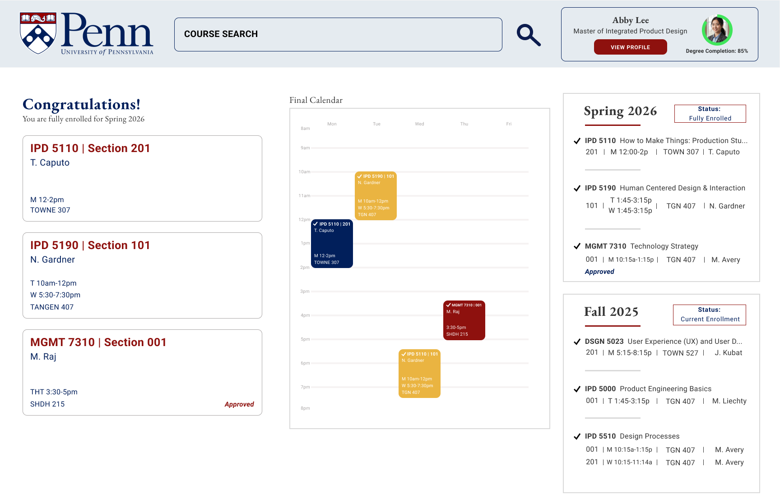Select the yellow Wednesday evening calendar event
780x504 pixels.
point(419,374)
